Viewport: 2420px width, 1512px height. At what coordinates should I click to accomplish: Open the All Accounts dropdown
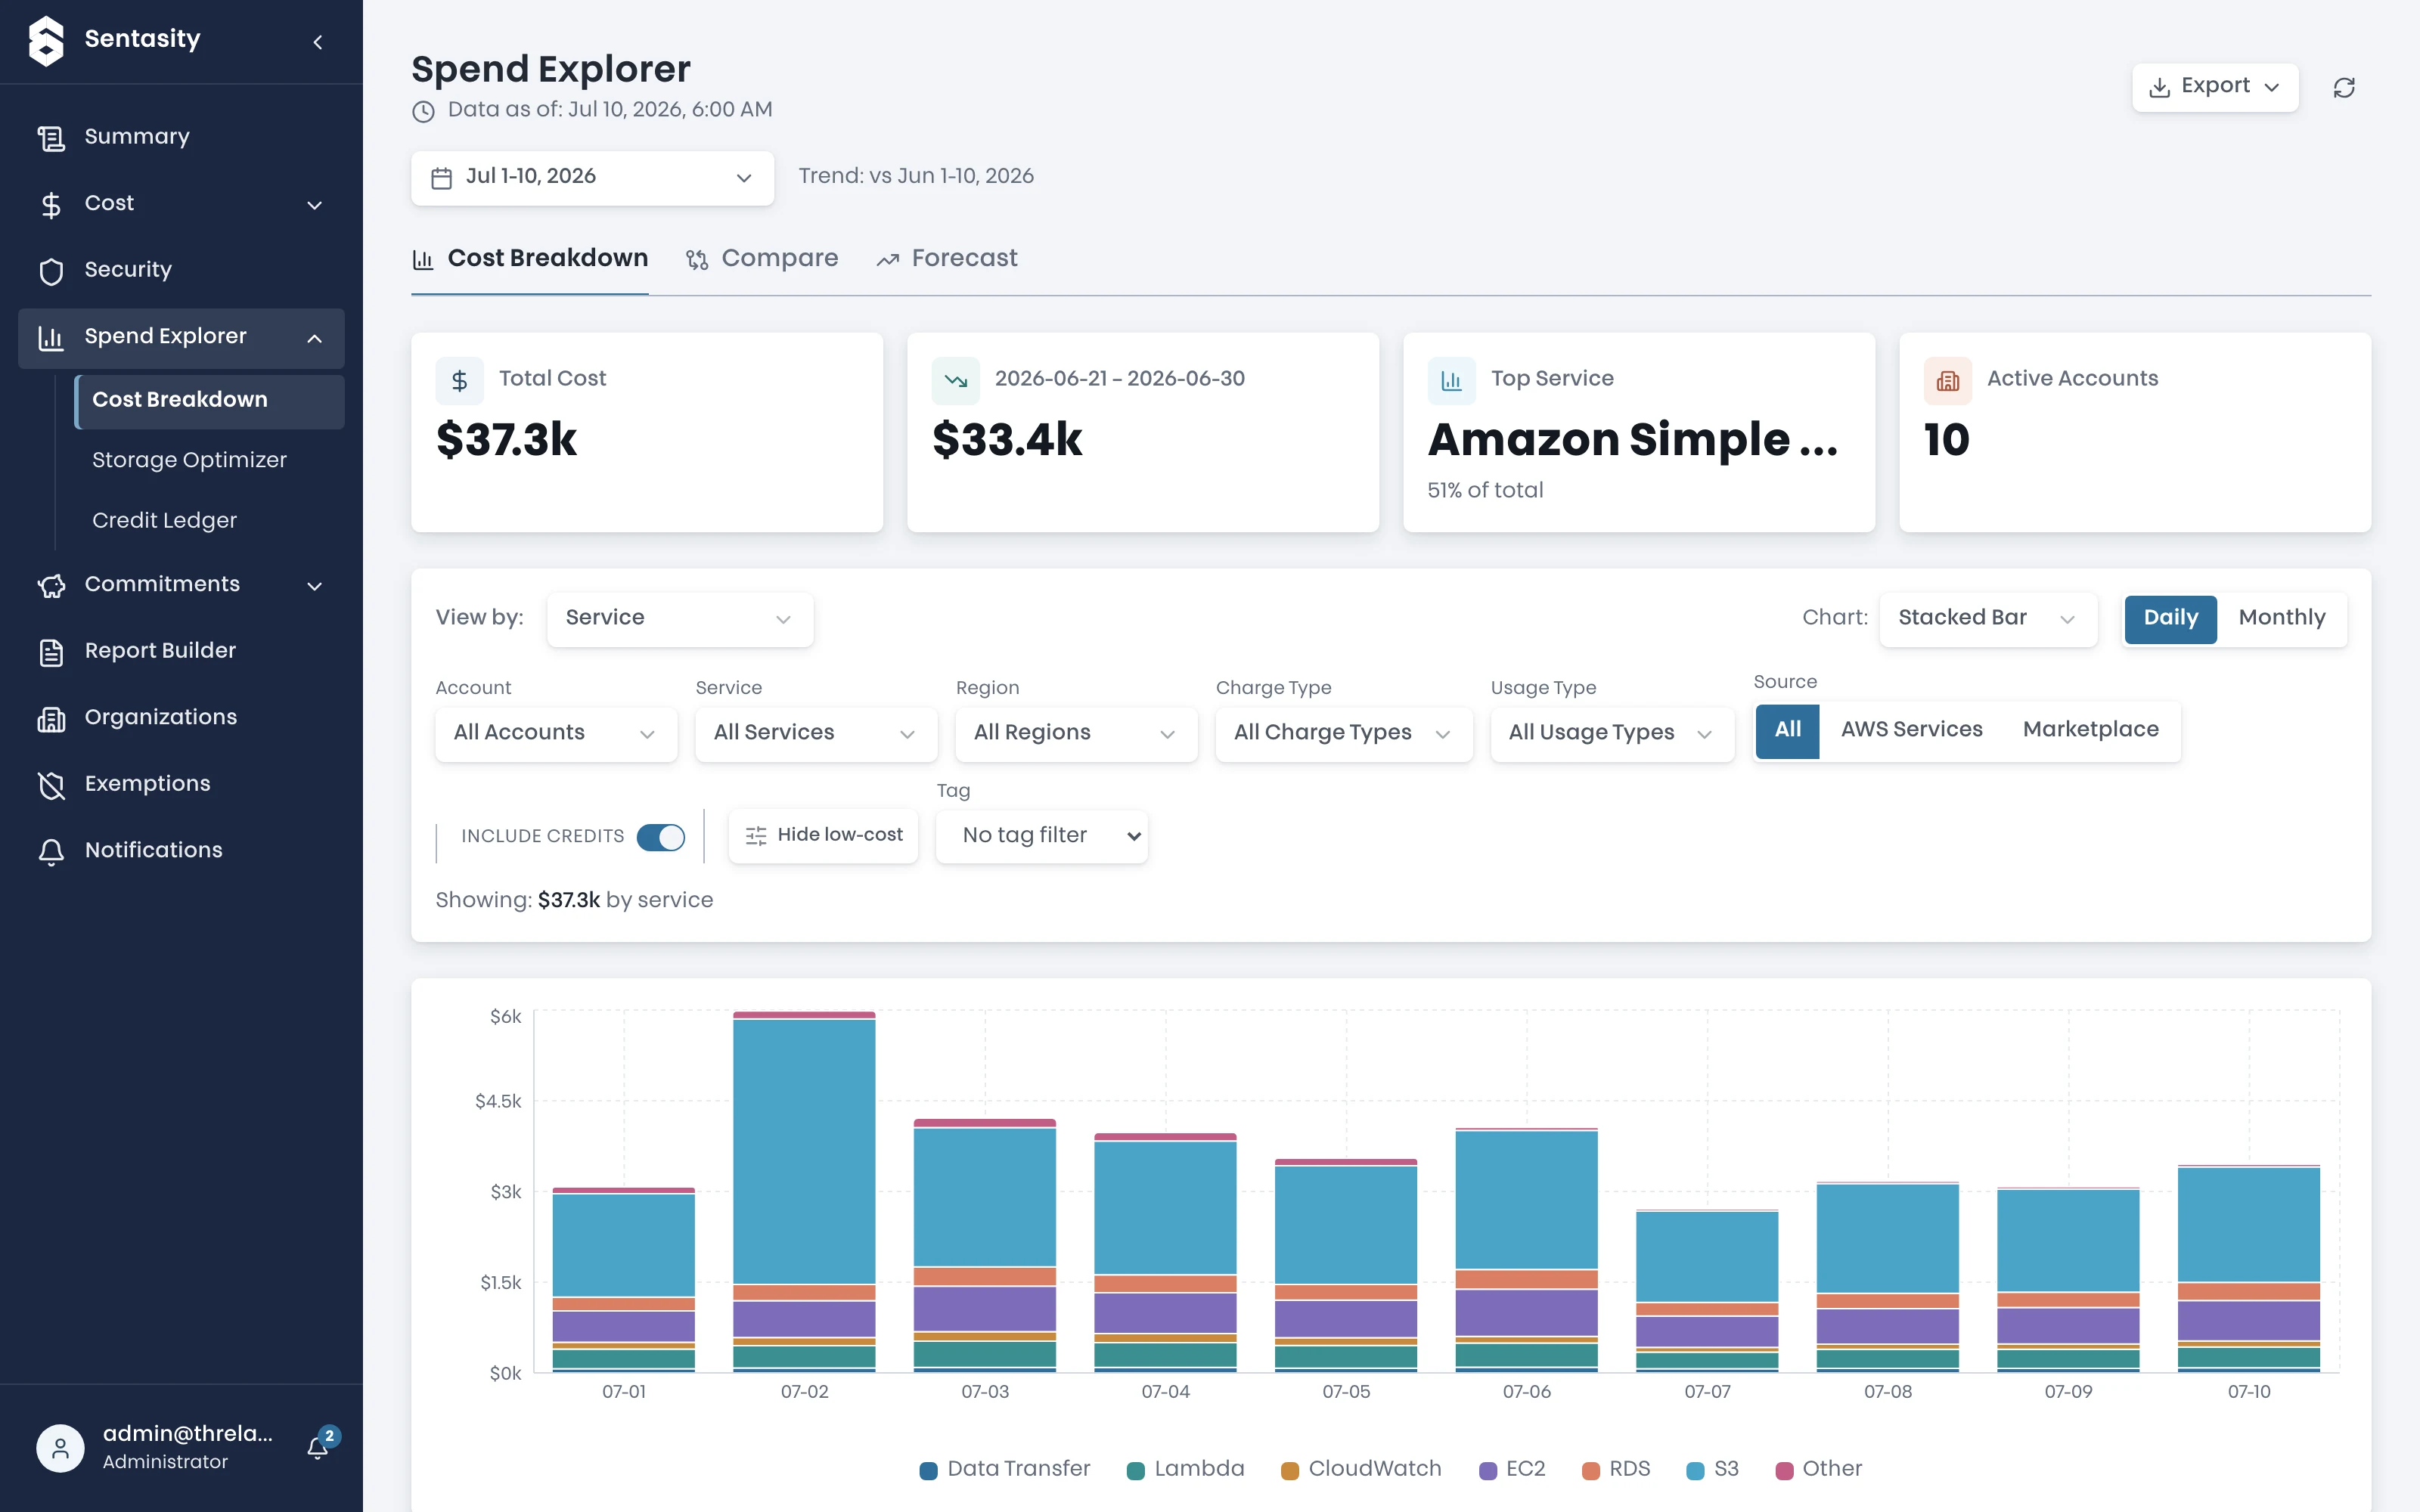556,734
